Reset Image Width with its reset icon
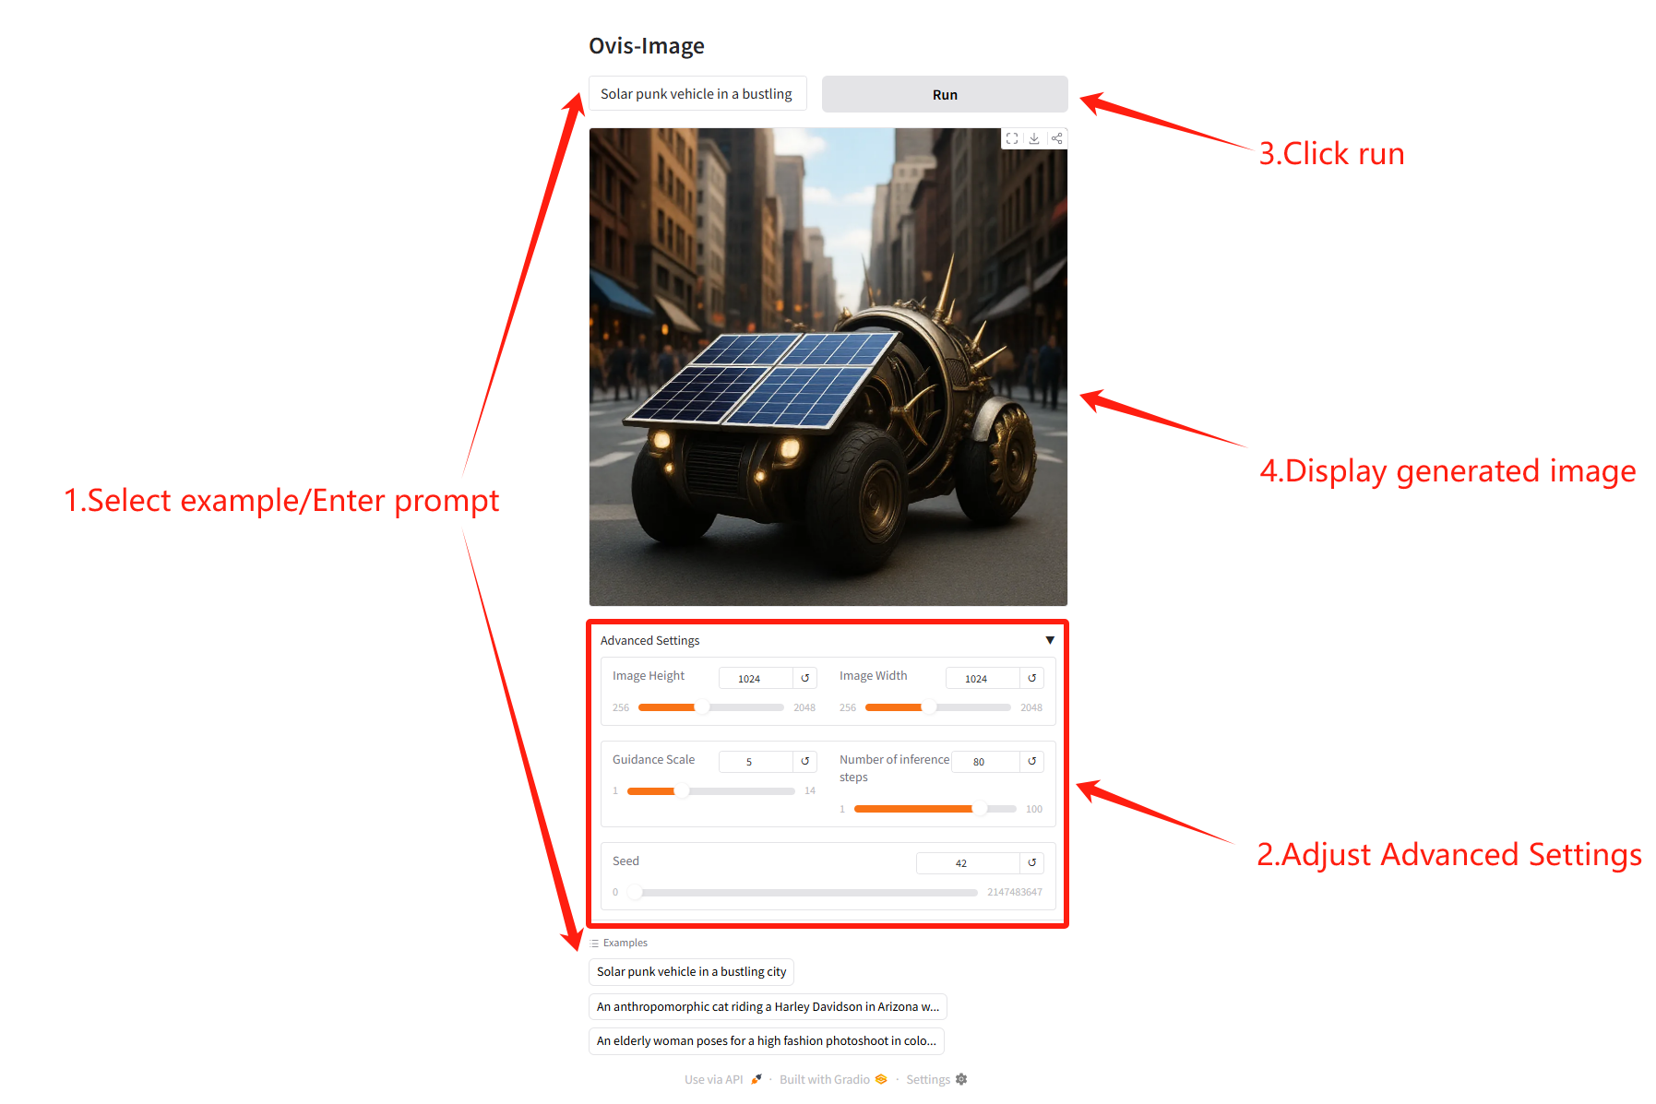The width and height of the screenshot is (1656, 1104). click(1032, 678)
